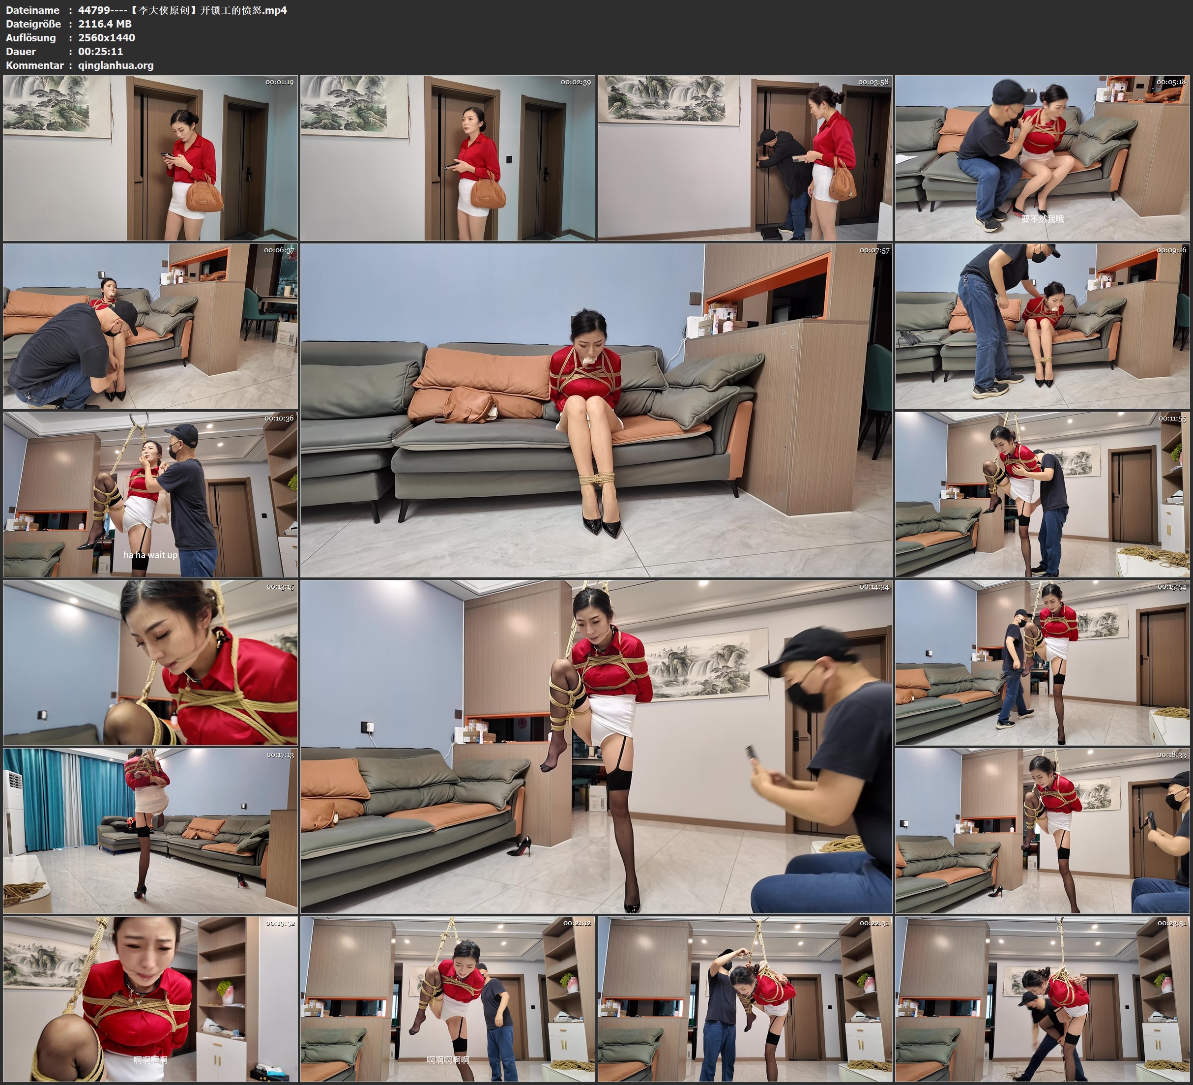Select the frame marked 00:22:31
Image resolution: width=1193 pixels, height=1085 pixels.
tap(744, 998)
